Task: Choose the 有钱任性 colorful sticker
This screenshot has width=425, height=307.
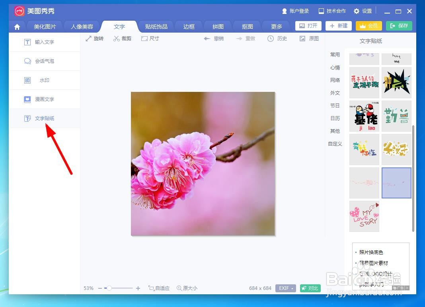Action: [x=364, y=150]
